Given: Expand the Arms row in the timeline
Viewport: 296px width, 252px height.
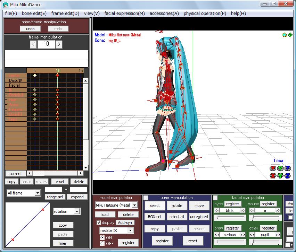Looking at the screenshot, I should pos(6,105).
